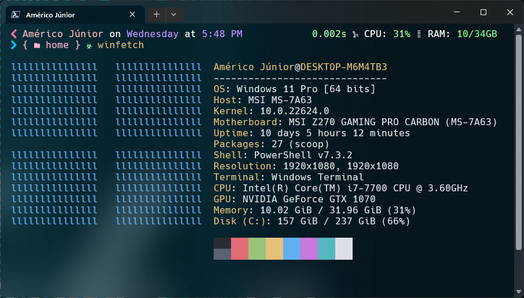Click the PowerShell icon on the Américo Júnior tab
524x298 pixels.
pos(16,14)
